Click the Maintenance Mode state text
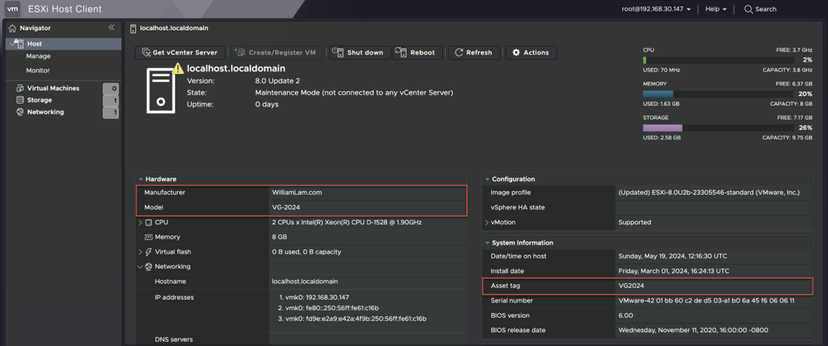 click(354, 93)
